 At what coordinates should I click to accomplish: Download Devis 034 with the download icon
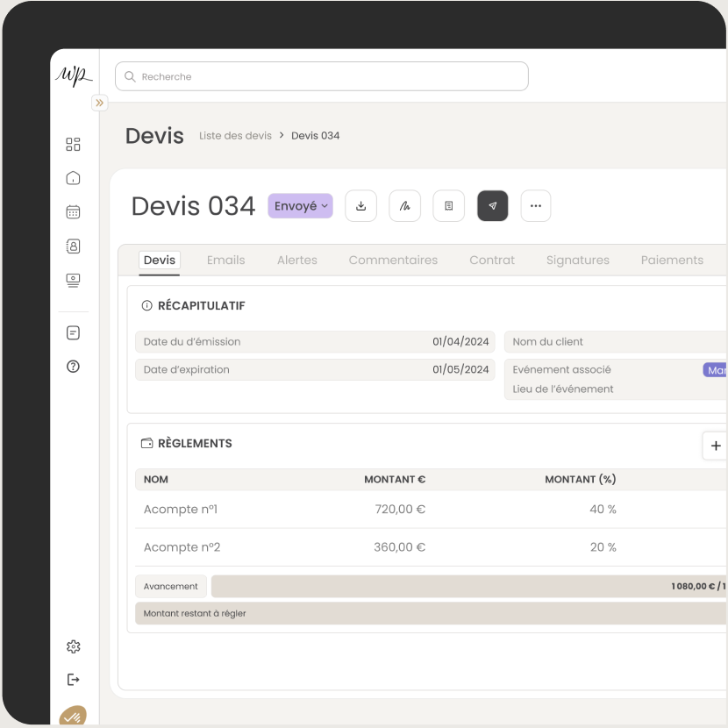(x=360, y=206)
